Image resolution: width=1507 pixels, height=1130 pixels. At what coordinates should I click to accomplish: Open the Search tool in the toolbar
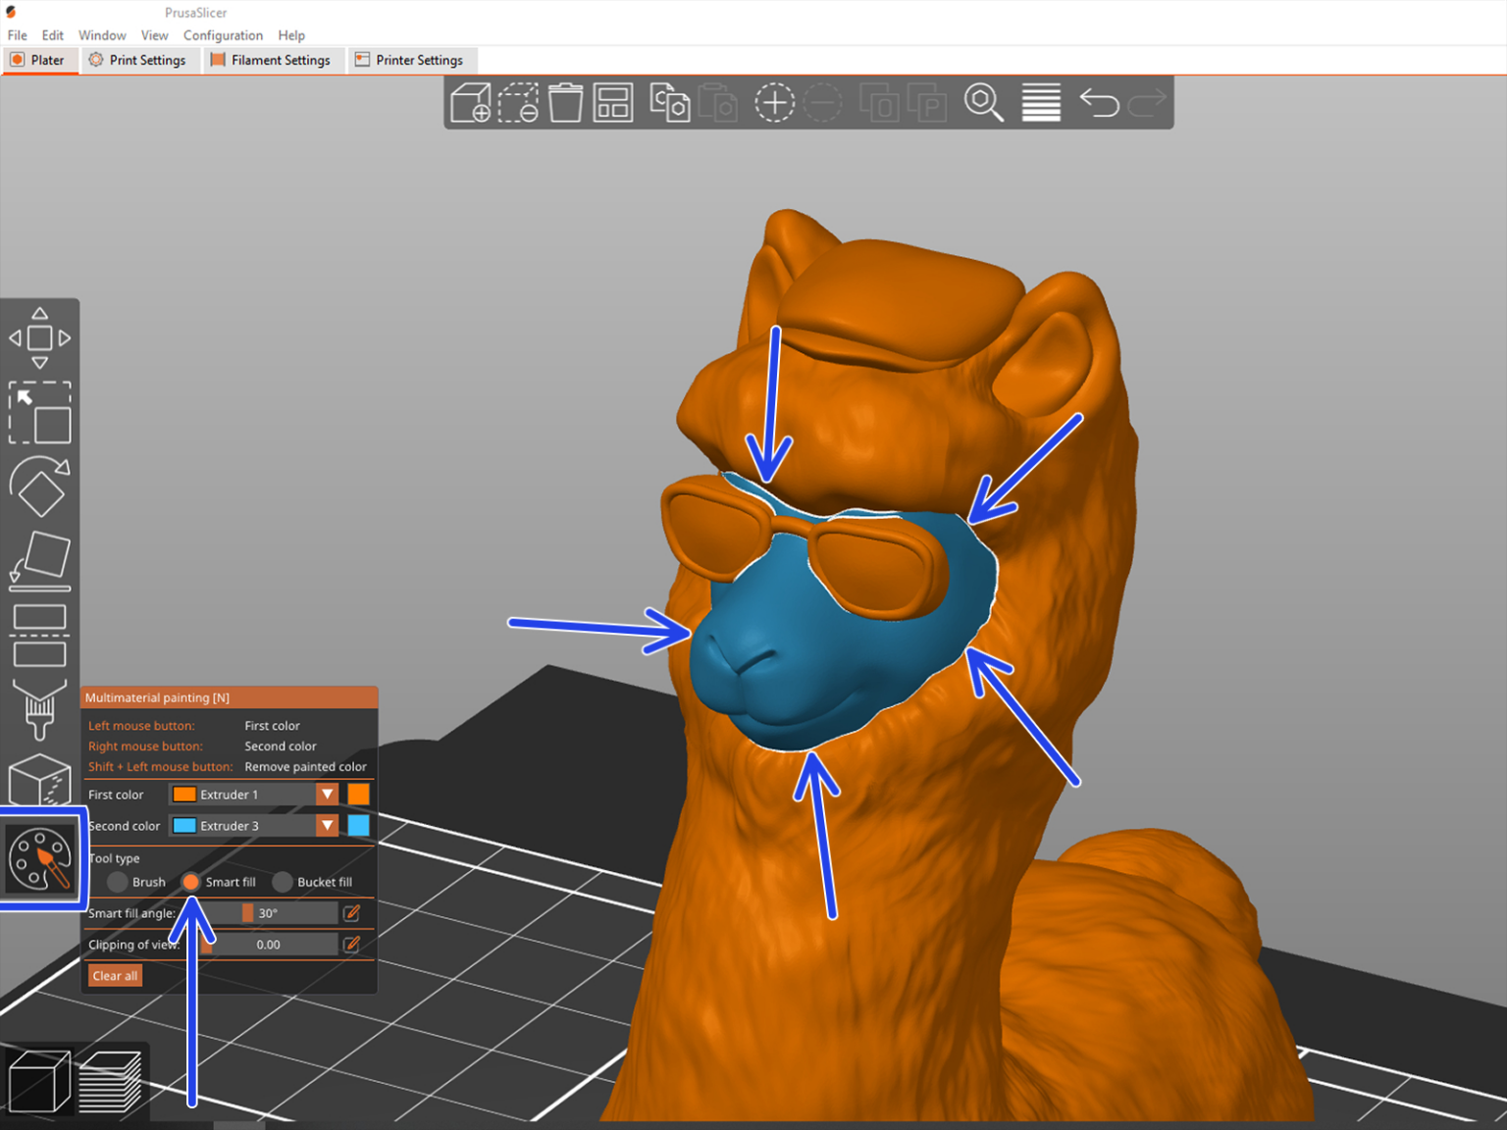[x=984, y=102]
